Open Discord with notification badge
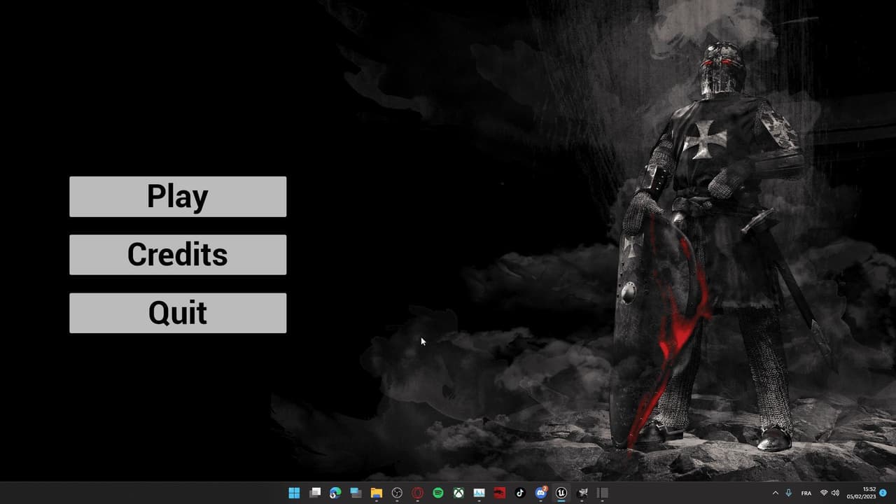Image resolution: width=896 pixels, height=504 pixels. [x=540, y=493]
